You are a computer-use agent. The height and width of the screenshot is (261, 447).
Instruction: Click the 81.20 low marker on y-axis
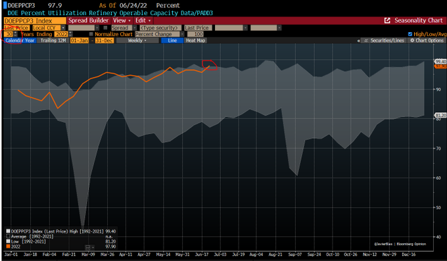click(x=440, y=115)
